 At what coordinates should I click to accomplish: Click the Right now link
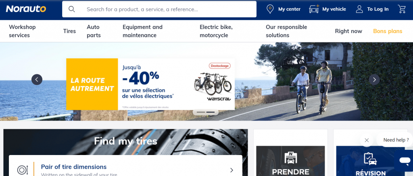pos(348,31)
